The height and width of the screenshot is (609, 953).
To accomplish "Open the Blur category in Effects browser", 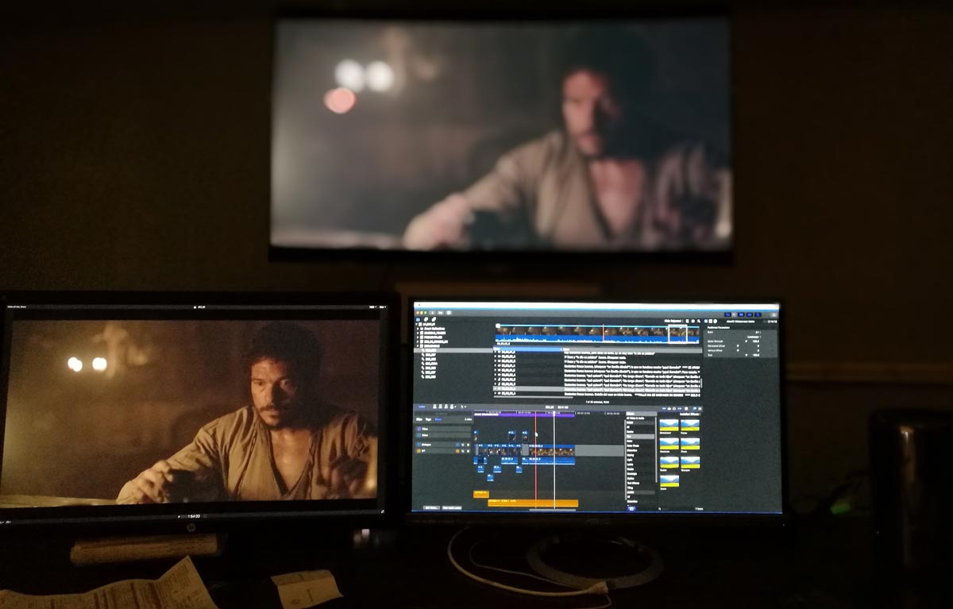I will (x=640, y=437).
